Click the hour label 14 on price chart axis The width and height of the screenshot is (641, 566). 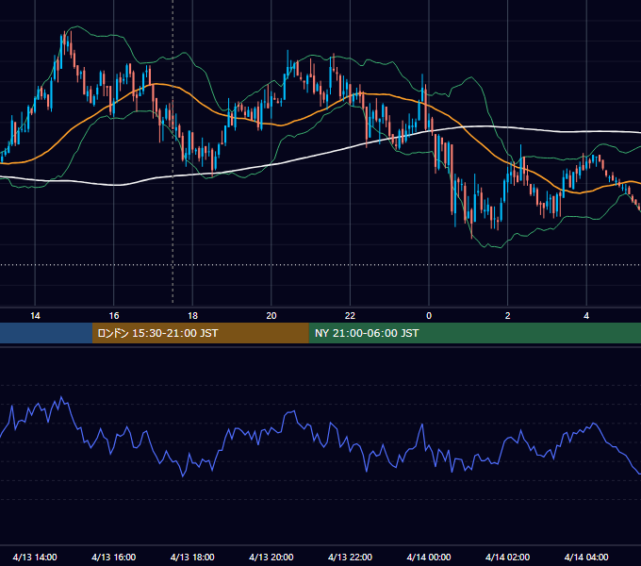click(x=35, y=316)
